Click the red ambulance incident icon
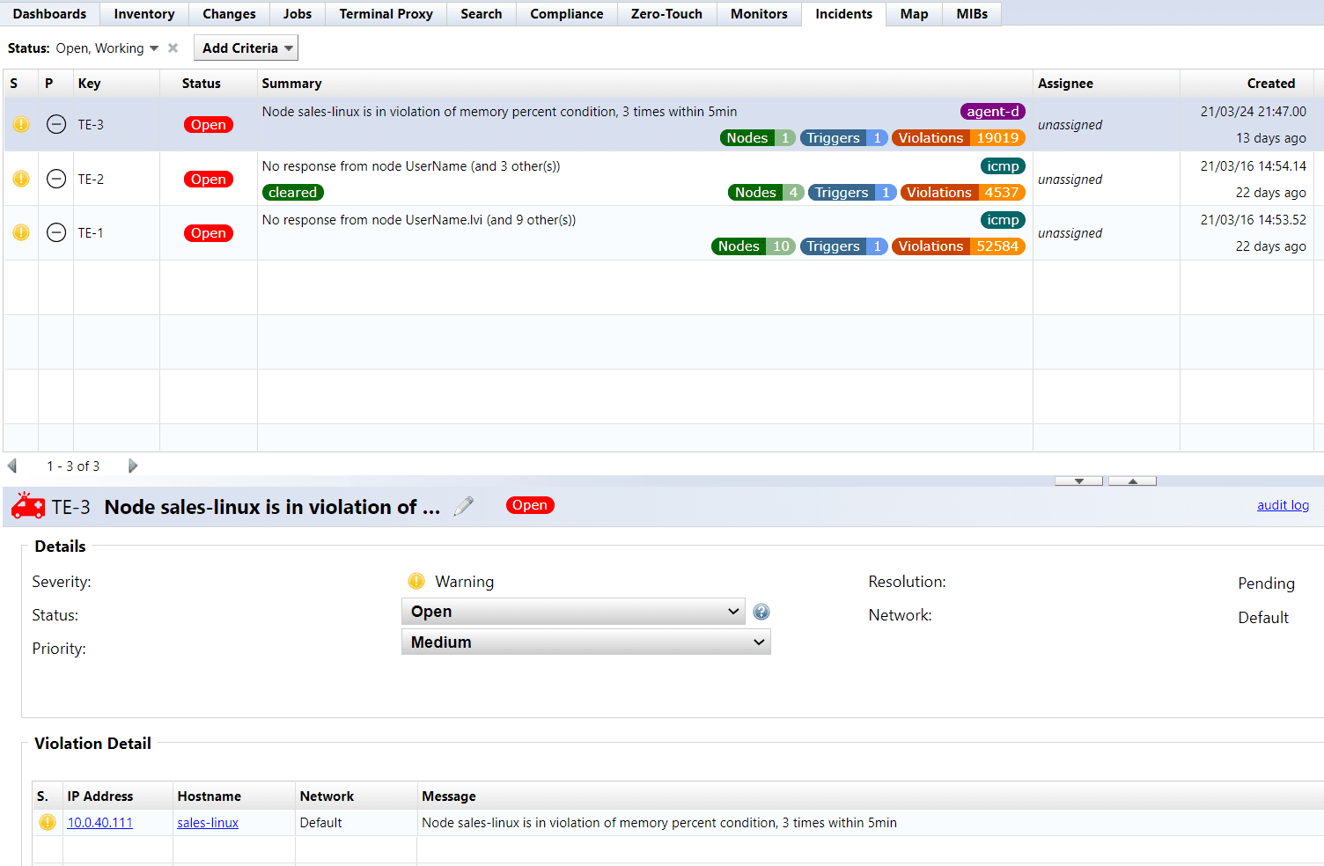1324x866 pixels. tap(28, 506)
